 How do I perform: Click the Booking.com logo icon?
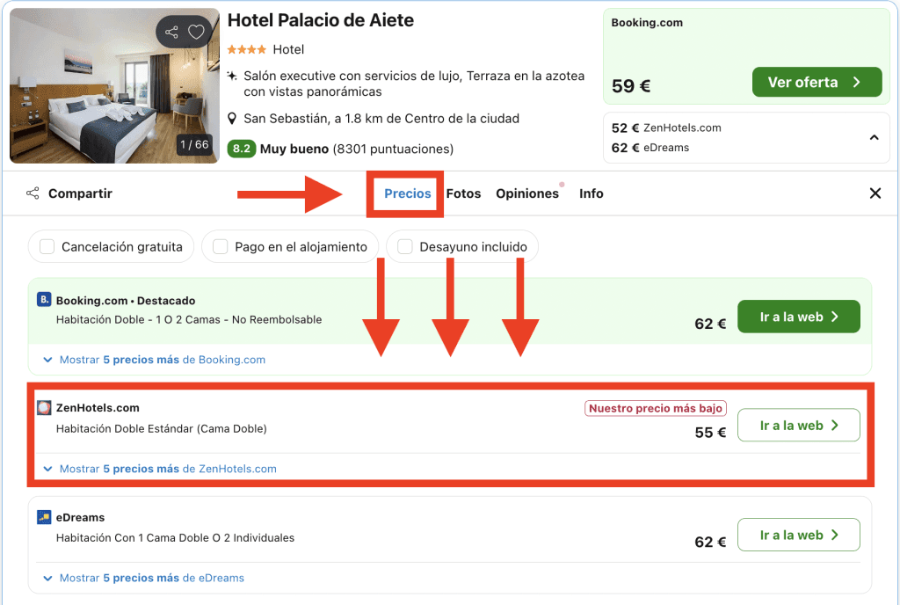click(44, 301)
